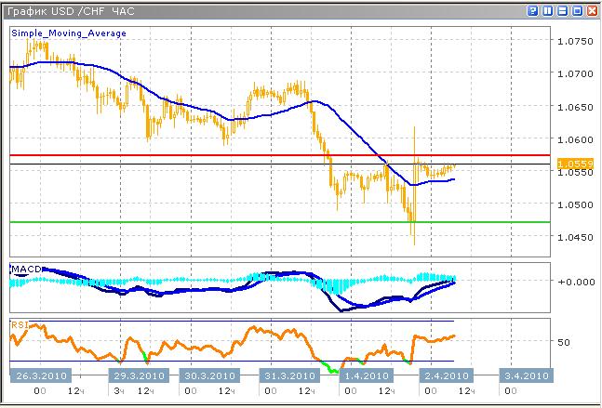Click the 1.4.2010 date marker
The image size is (602, 408).
point(367,375)
